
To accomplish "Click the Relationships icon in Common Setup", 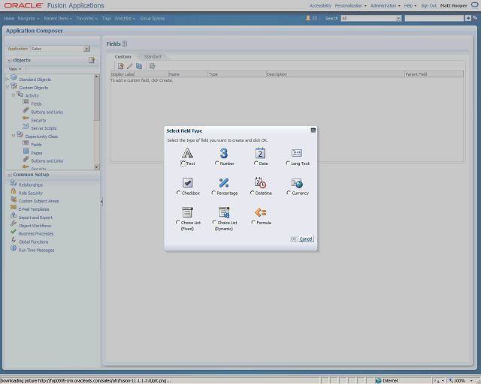I will pyautogui.click(x=14, y=183).
